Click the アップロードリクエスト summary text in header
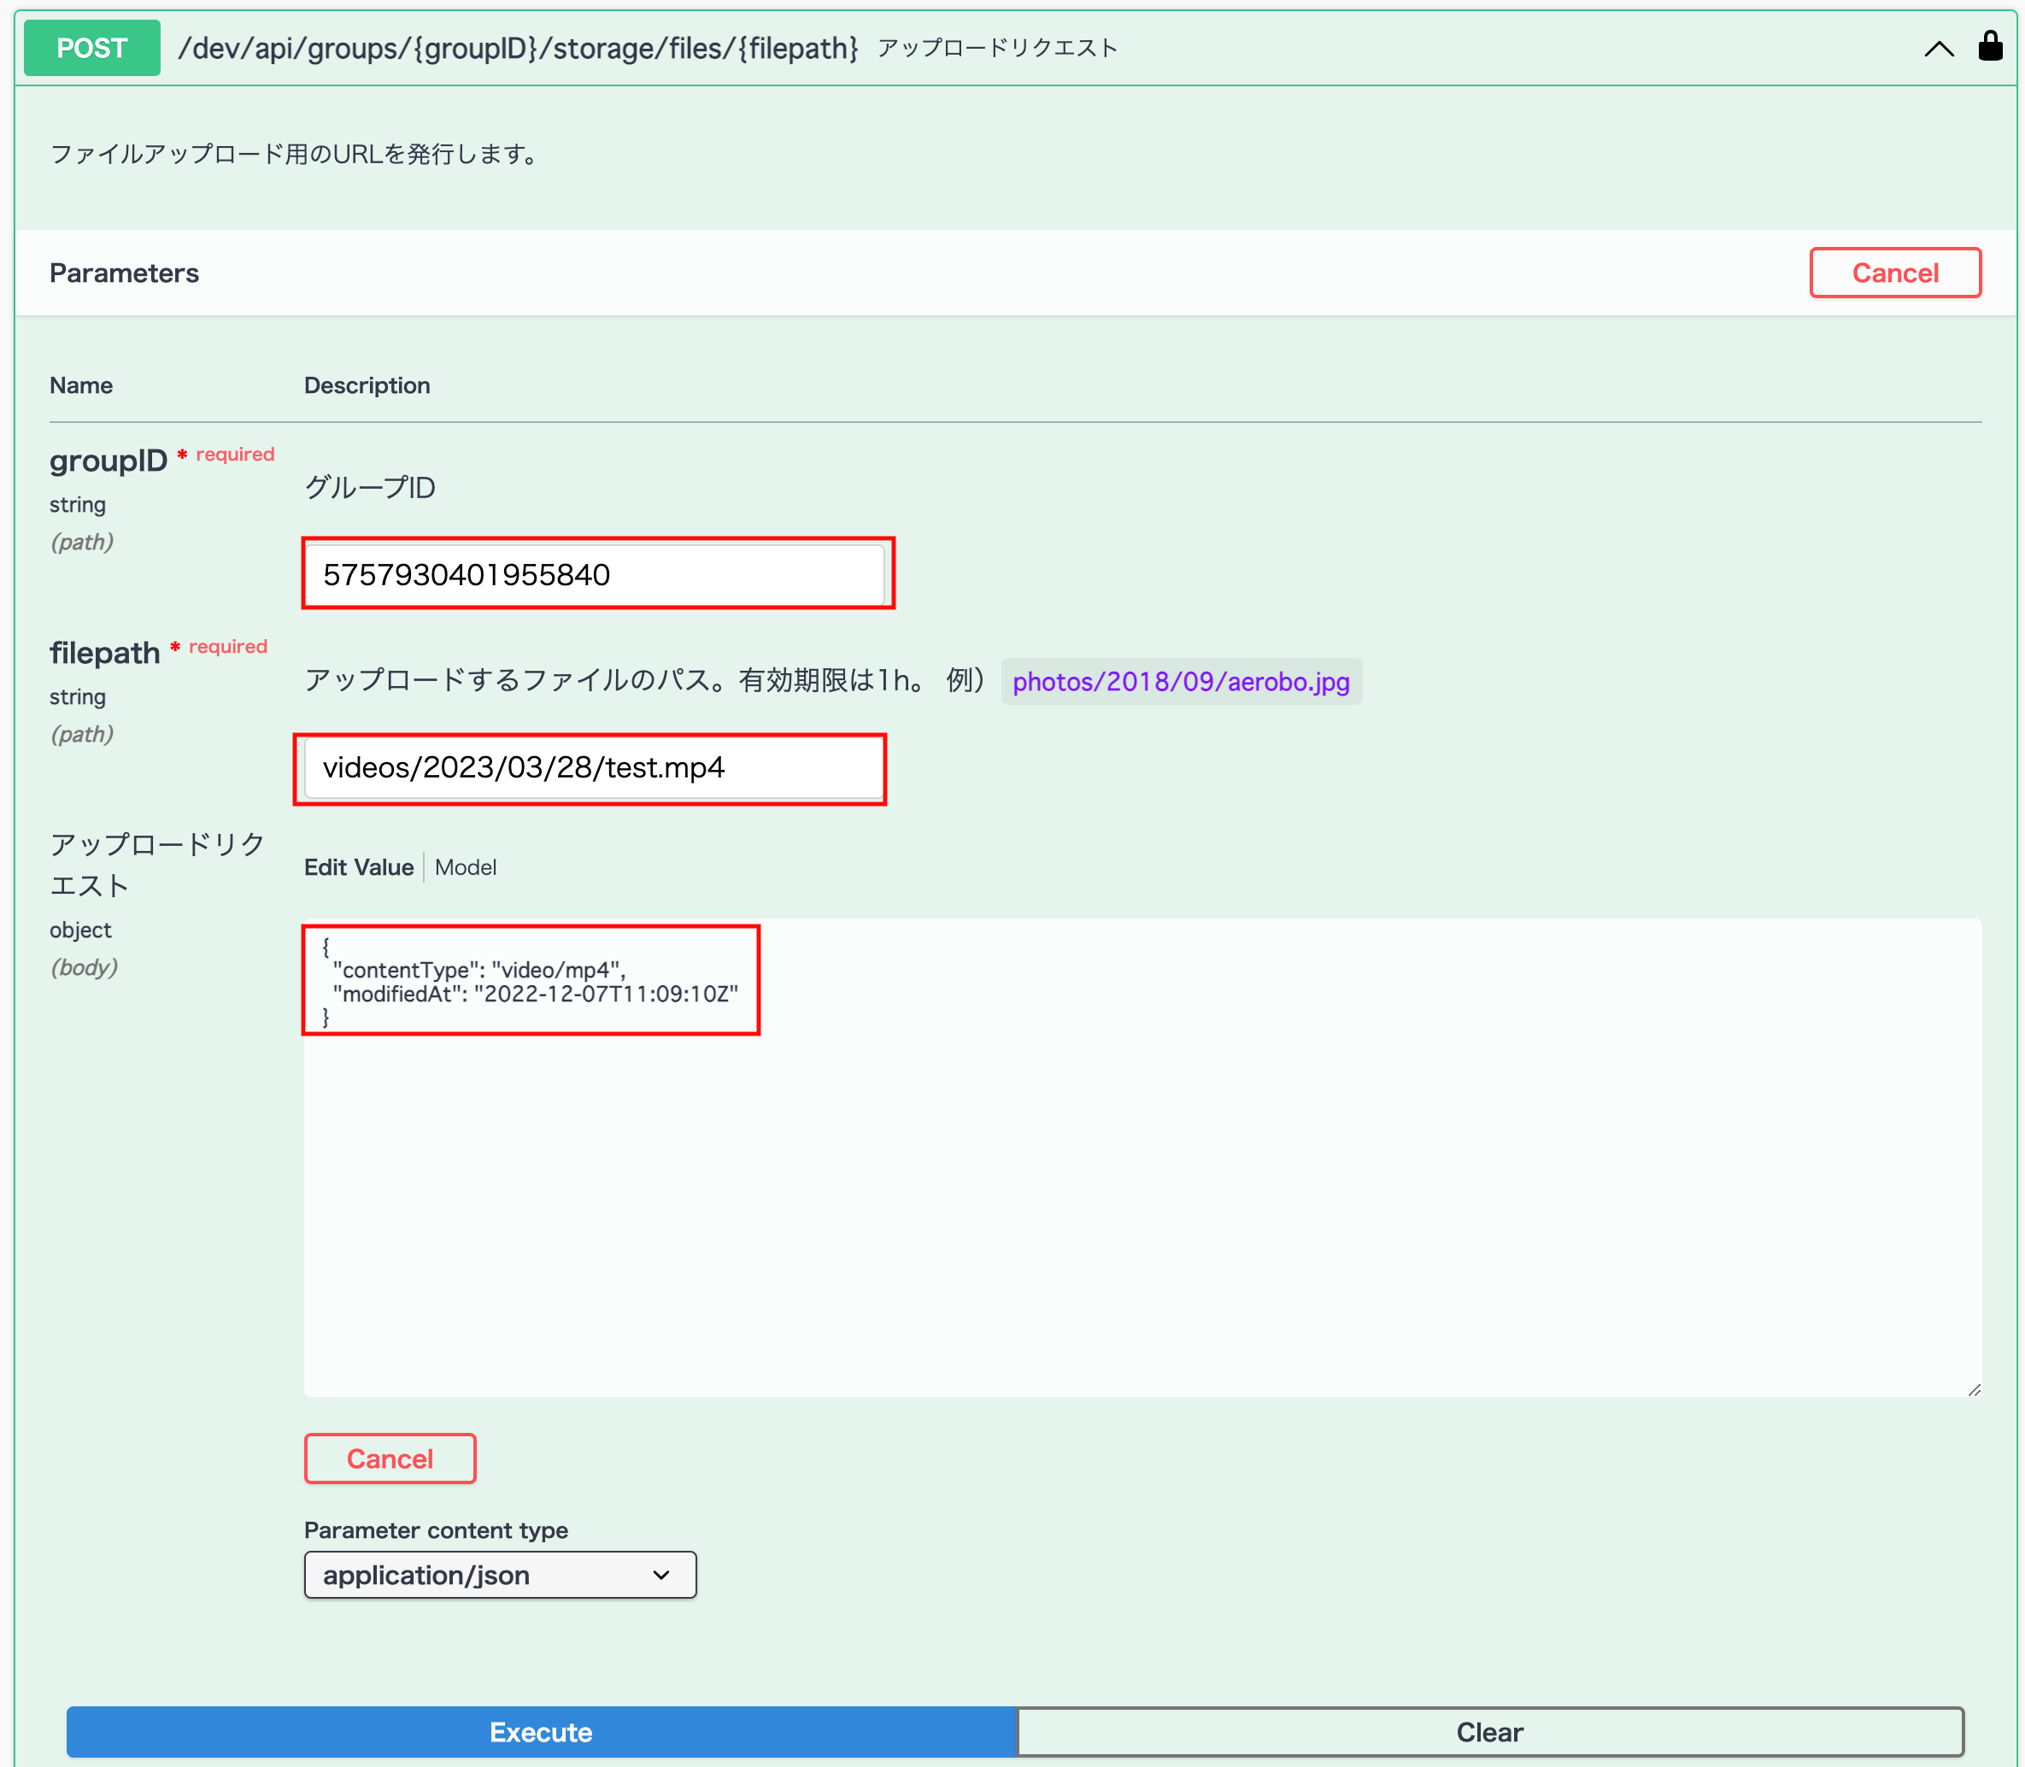 click(997, 49)
